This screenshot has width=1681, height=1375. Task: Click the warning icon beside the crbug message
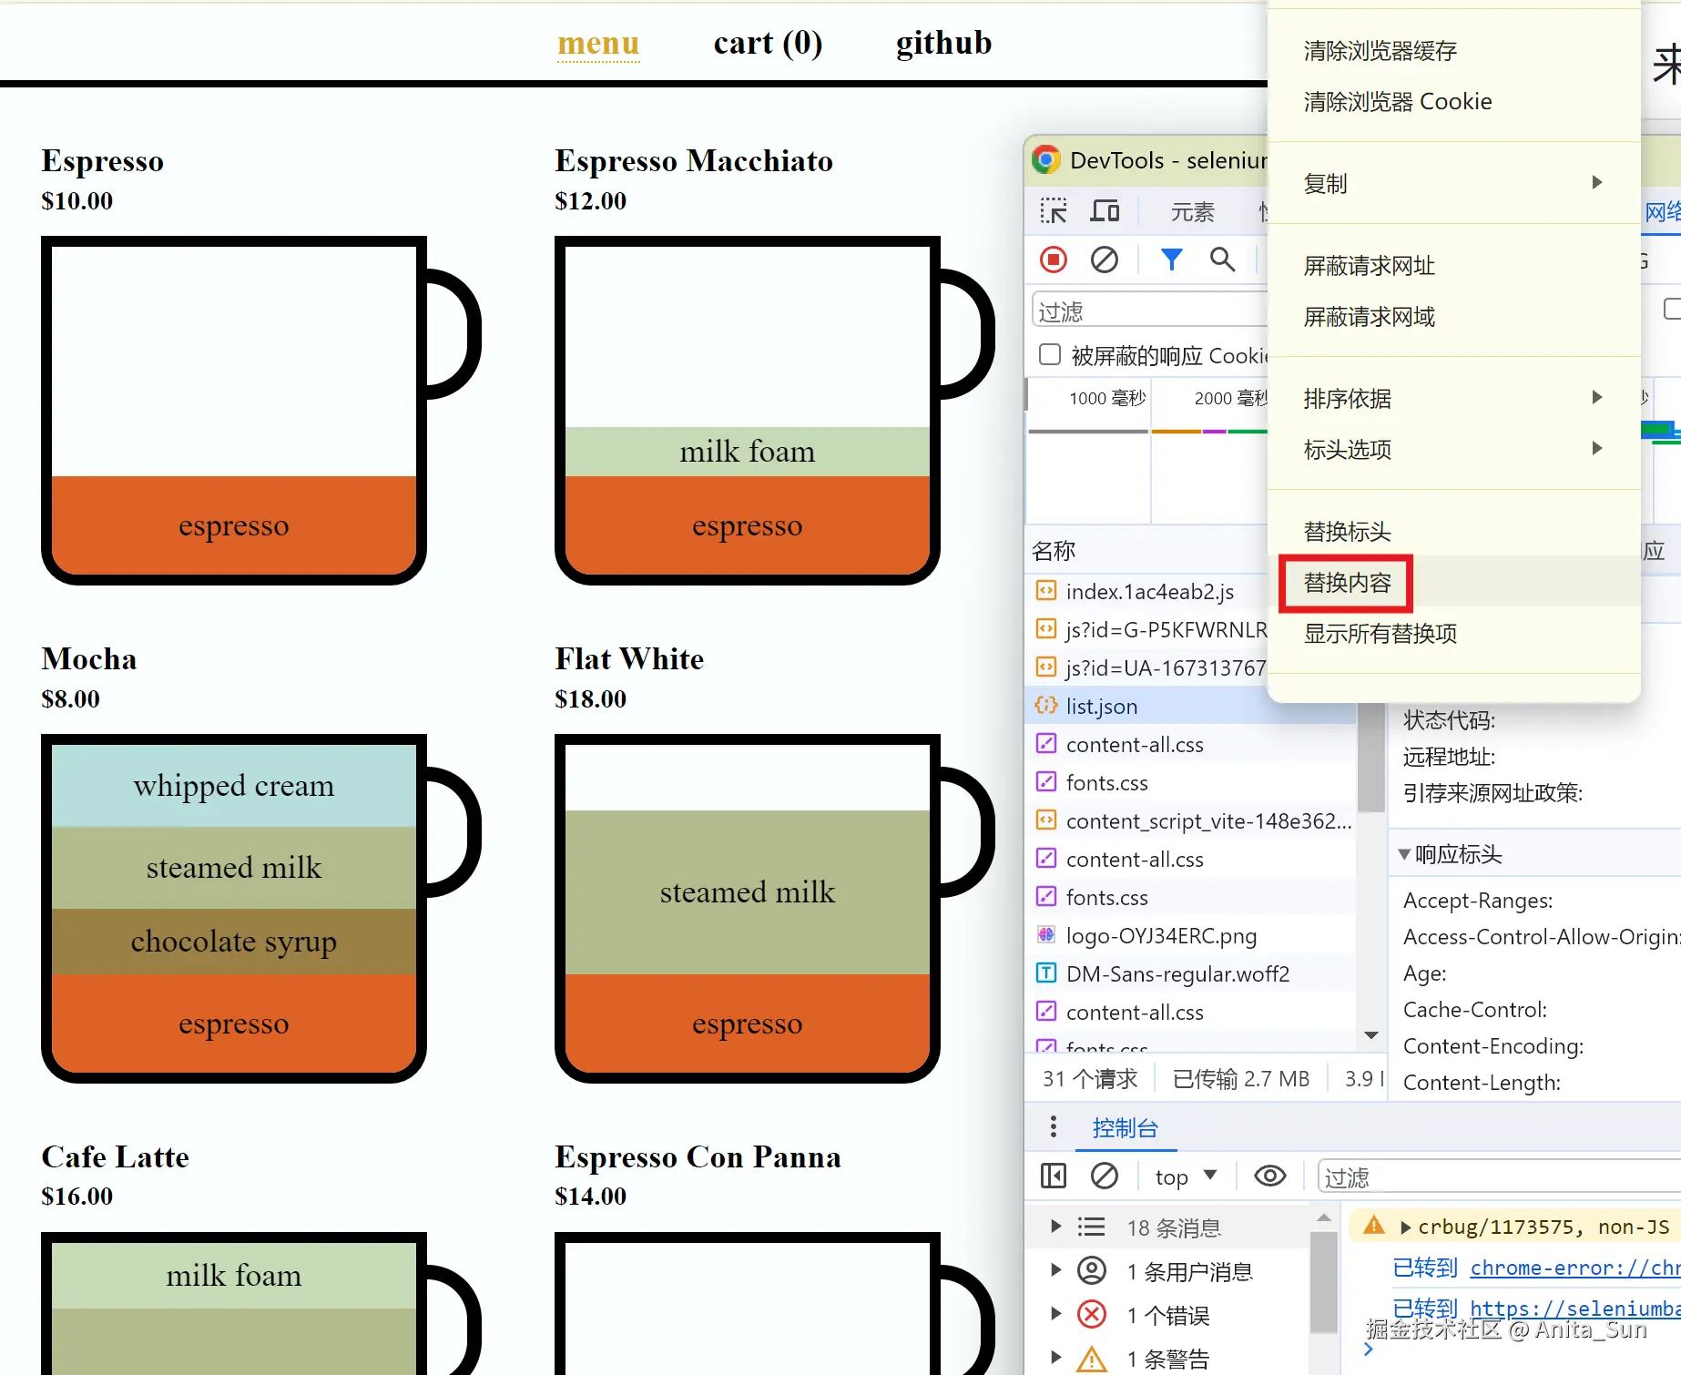[1374, 1226]
